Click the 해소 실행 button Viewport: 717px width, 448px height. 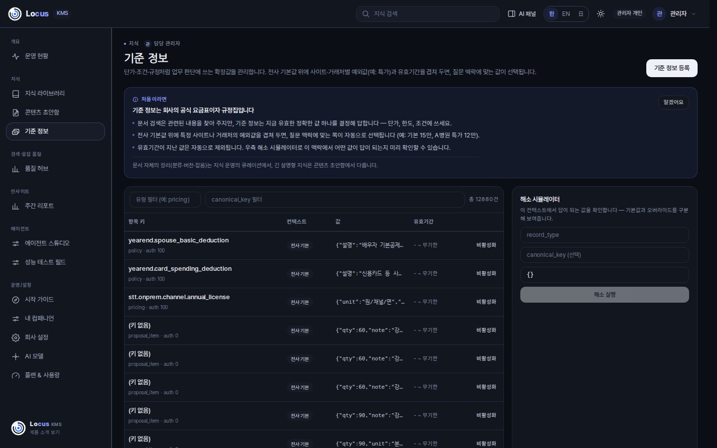pos(604,295)
